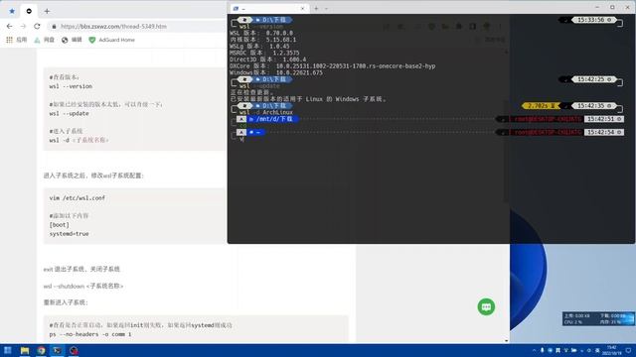Click the first D:\下载 prompt segment

click(272, 20)
